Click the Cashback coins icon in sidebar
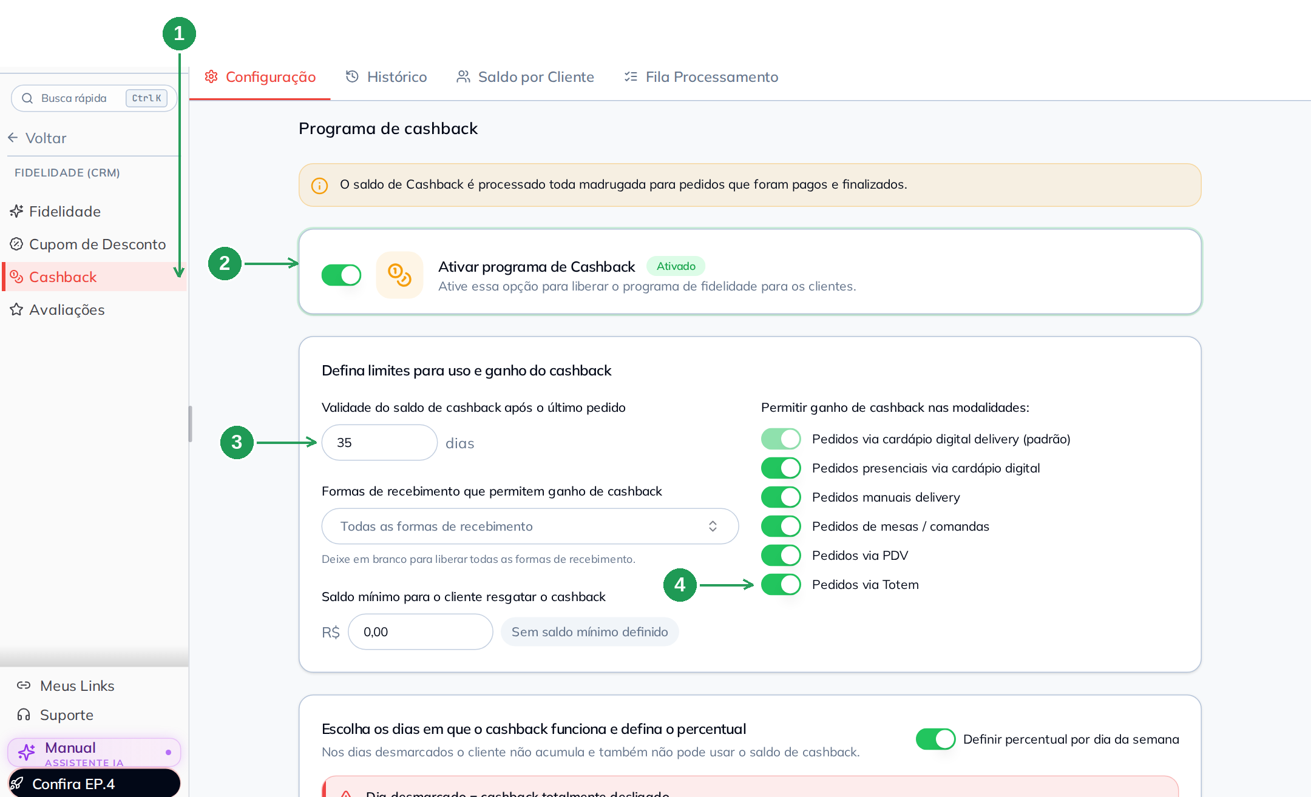The width and height of the screenshot is (1311, 797). (x=16, y=277)
